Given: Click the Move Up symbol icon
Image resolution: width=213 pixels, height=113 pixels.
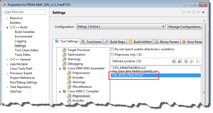Looking at the screenshot, I should [x=192, y=61].
